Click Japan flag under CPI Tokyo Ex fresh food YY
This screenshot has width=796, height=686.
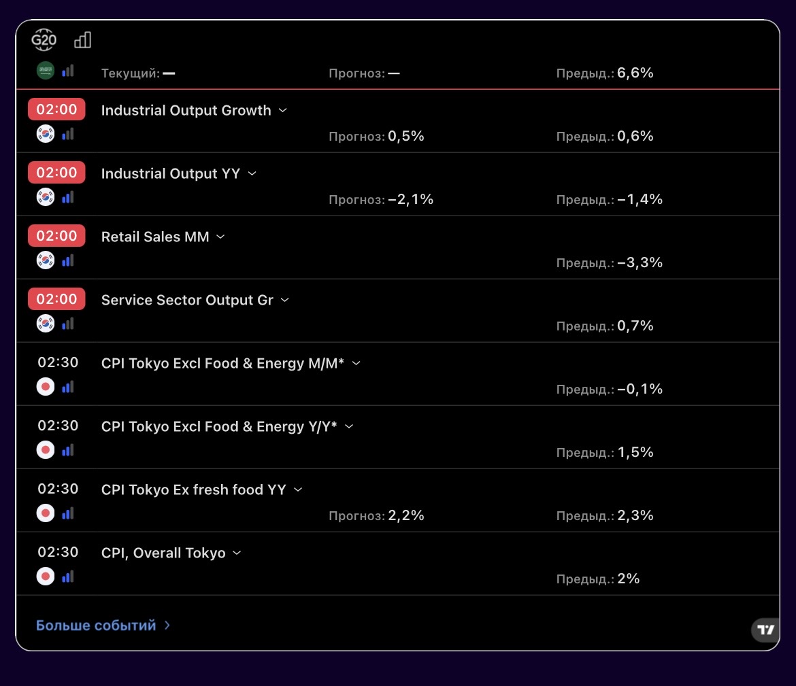coord(46,513)
